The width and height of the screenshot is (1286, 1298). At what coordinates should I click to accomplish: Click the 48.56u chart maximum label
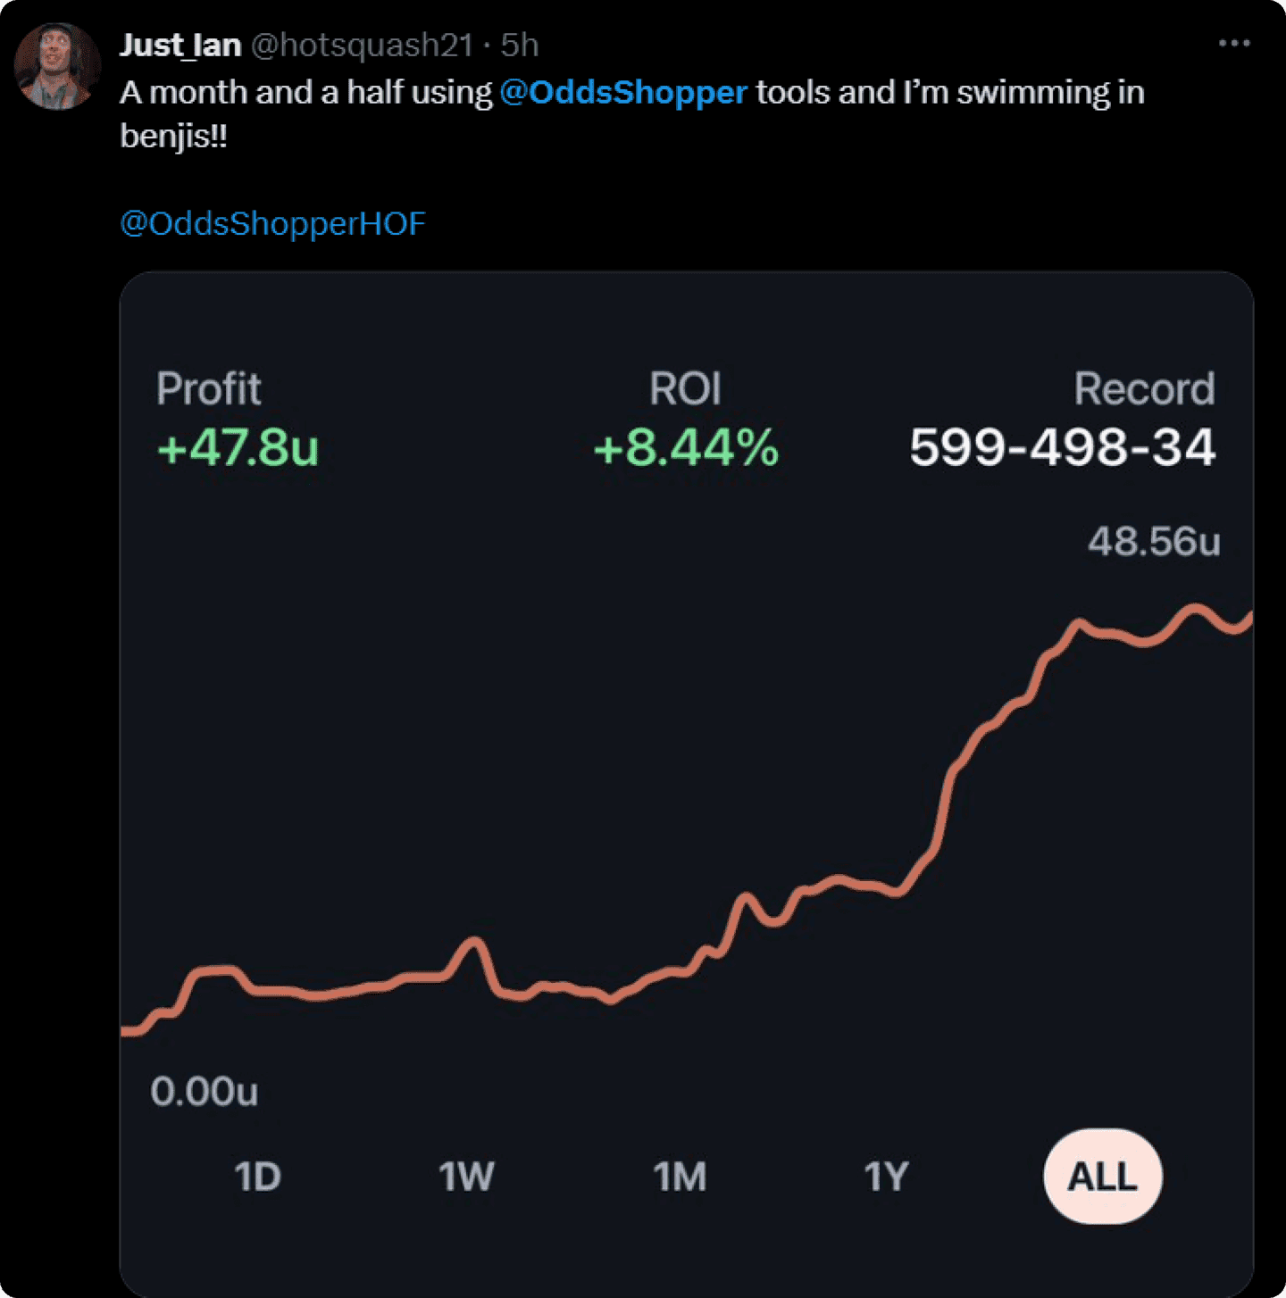pos(1153,542)
